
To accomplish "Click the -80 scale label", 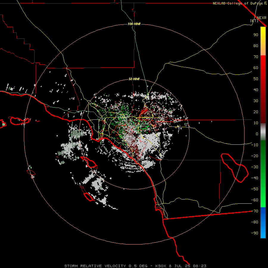I will (255, 222).
